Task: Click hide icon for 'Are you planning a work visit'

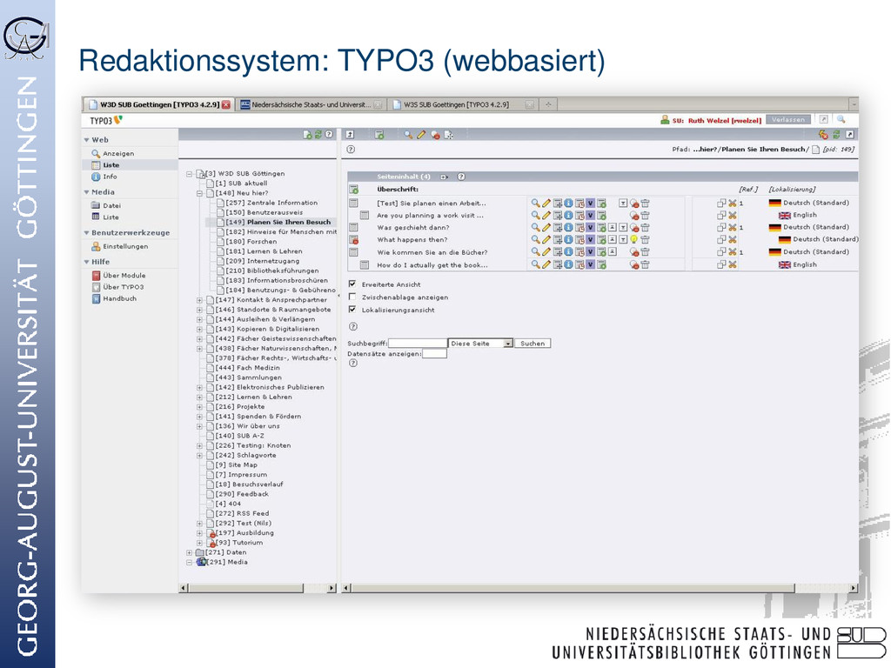Action: click(634, 216)
